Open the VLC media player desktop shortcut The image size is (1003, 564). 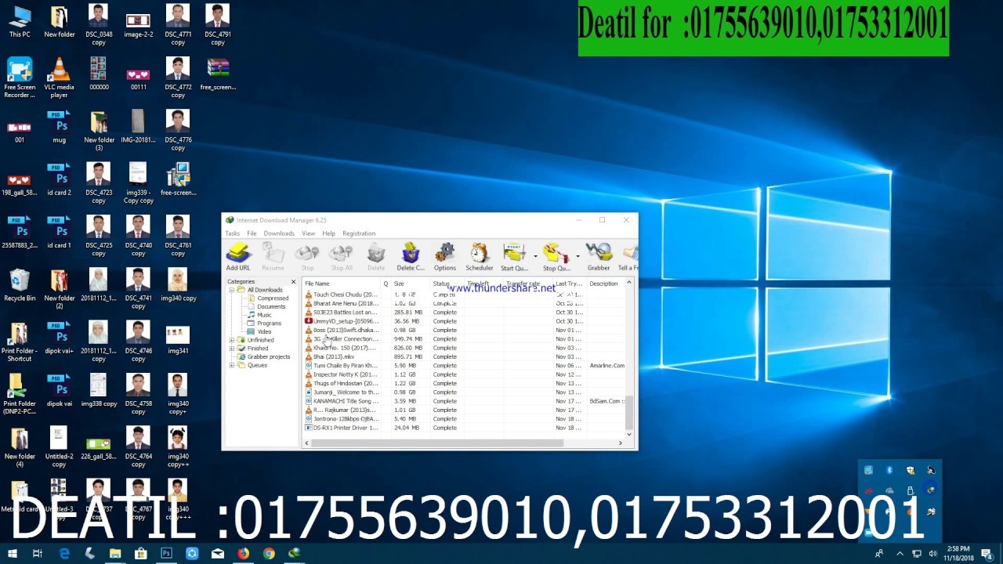[59, 78]
